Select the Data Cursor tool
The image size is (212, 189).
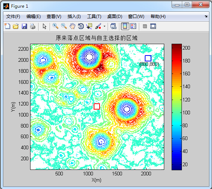pyautogui.click(x=89, y=26)
